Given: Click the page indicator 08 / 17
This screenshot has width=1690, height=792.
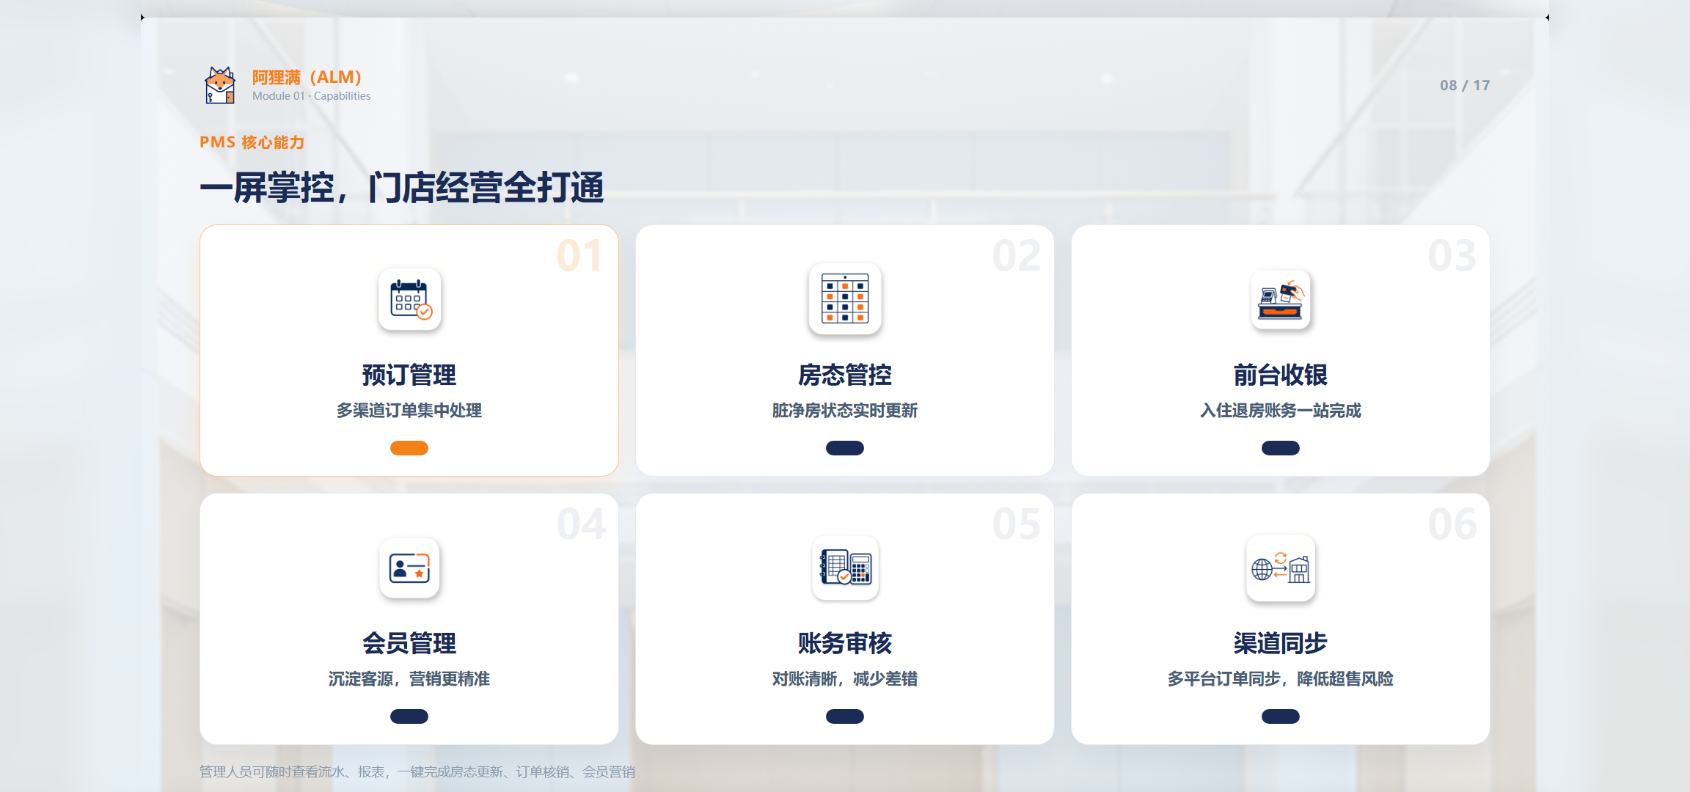Looking at the screenshot, I should [1465, 85].
